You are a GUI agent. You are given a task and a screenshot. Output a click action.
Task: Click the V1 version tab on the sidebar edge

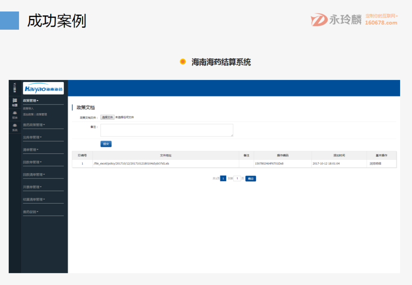pos(15,87)
